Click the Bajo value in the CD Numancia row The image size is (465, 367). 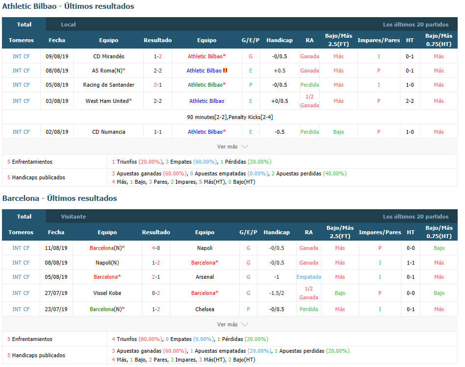(339, 132)
